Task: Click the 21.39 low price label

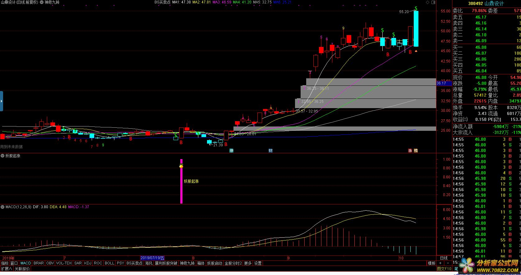Action: click(218, 145)
